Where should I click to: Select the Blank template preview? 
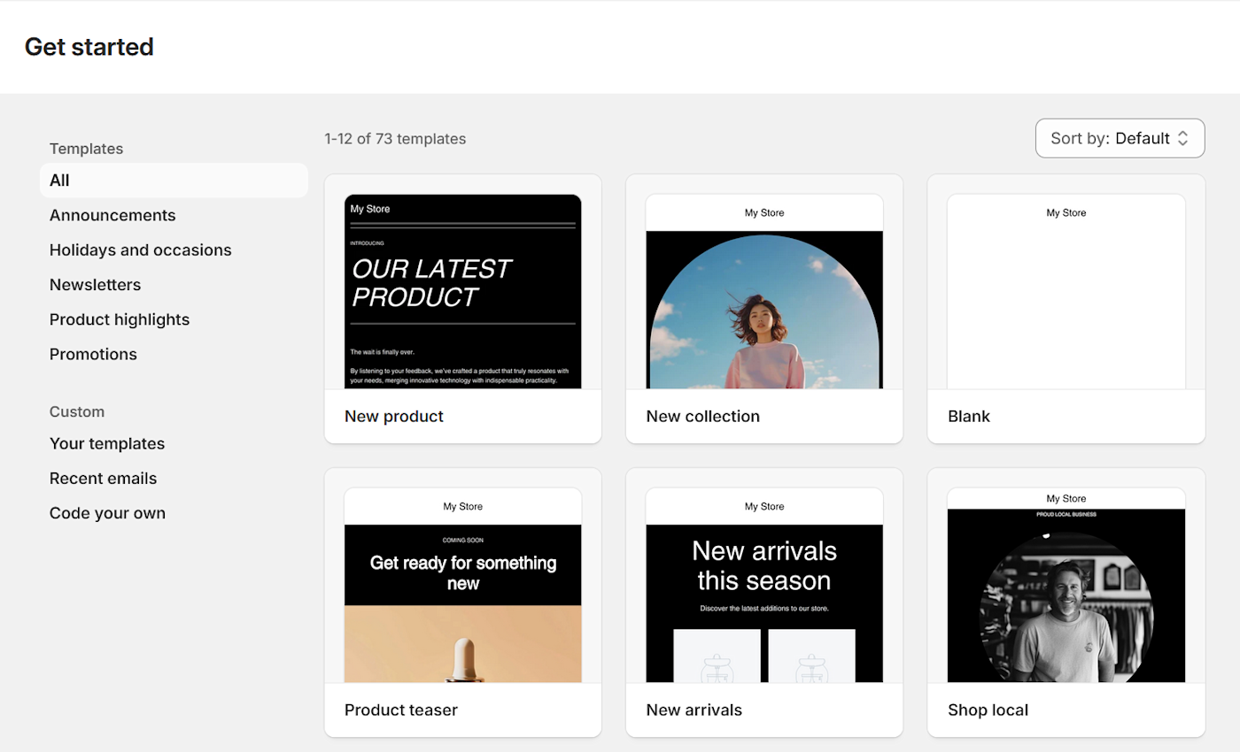pyautogui.click(x=1066, y=291)
